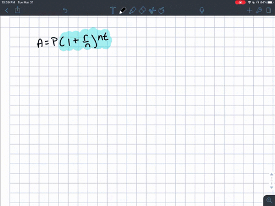Viewport: 275px width, 206px height.
Task: Open the wrench settings menu
Action: tap(259, 10)
